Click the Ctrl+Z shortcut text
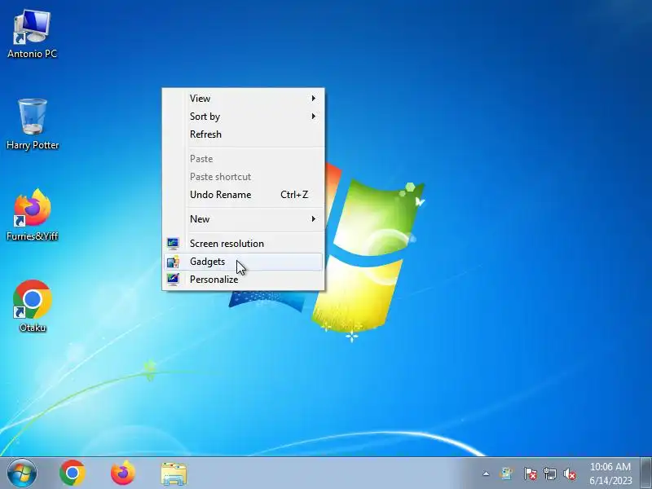The height and width of the screenshot is (489, 652). pyautogui.click(x=294, y=195)
